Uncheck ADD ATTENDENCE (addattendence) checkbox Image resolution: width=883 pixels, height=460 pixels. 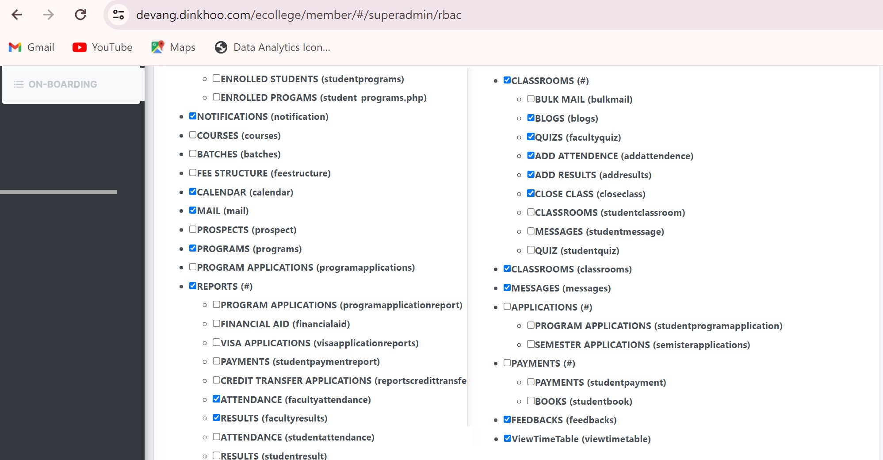pos(531,155)
